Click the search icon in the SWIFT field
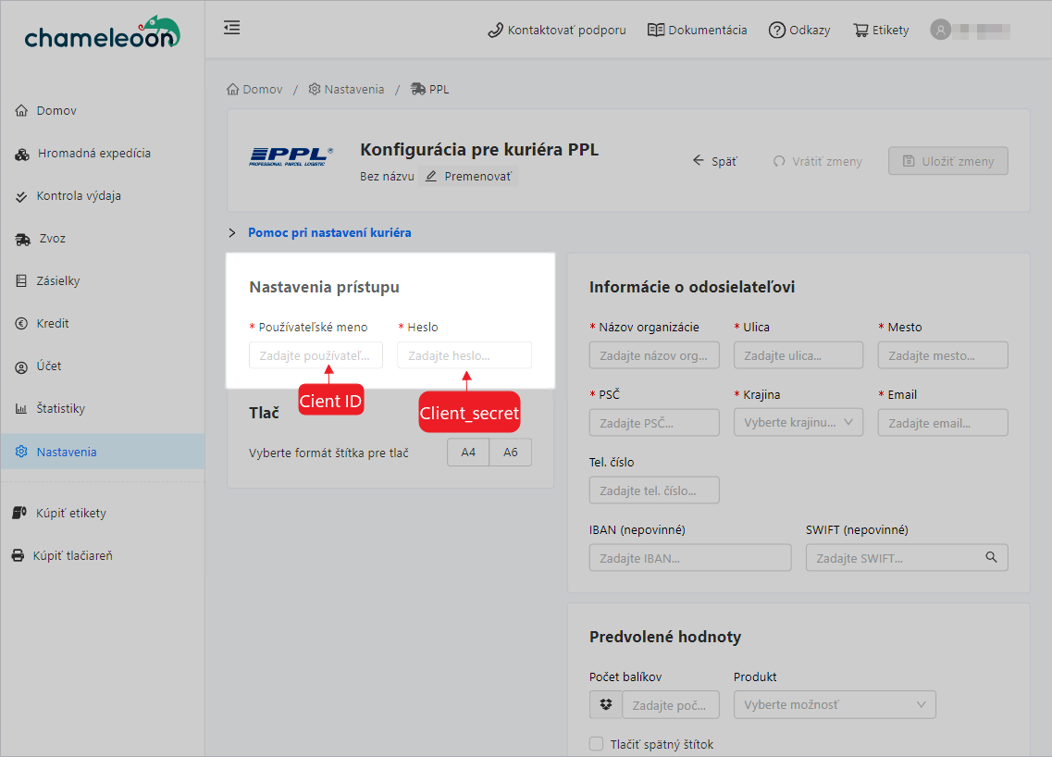This screenshot has width=1052, height=757. click(x=991, y=557)
